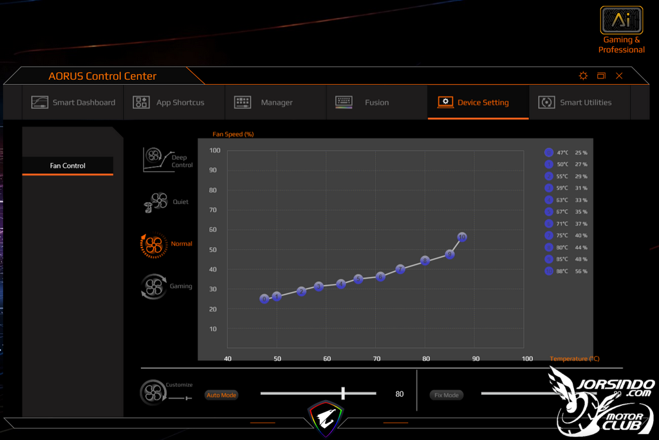
Task: Click the AORUS Control Center title
Action: point(102,76)
